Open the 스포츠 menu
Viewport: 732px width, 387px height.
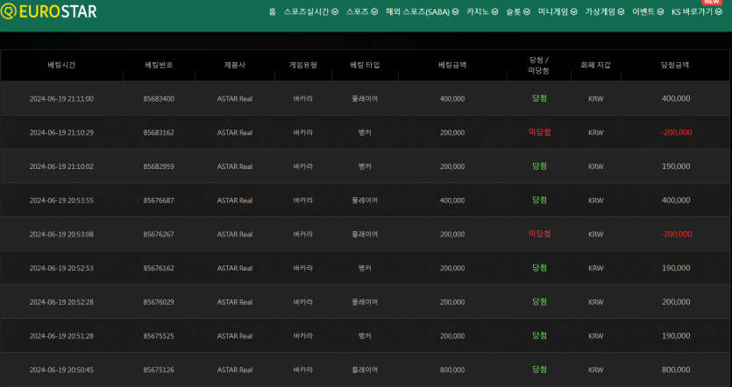pos(357,11)
